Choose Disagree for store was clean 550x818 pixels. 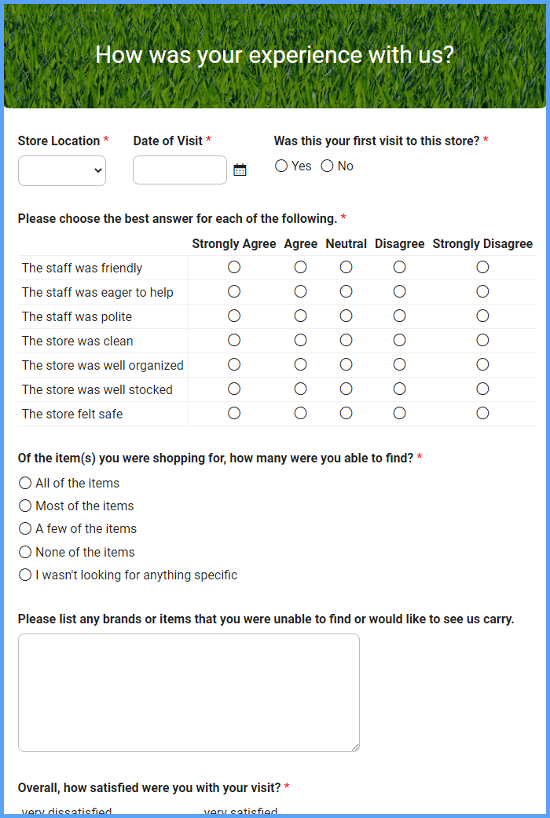(400, 341)
